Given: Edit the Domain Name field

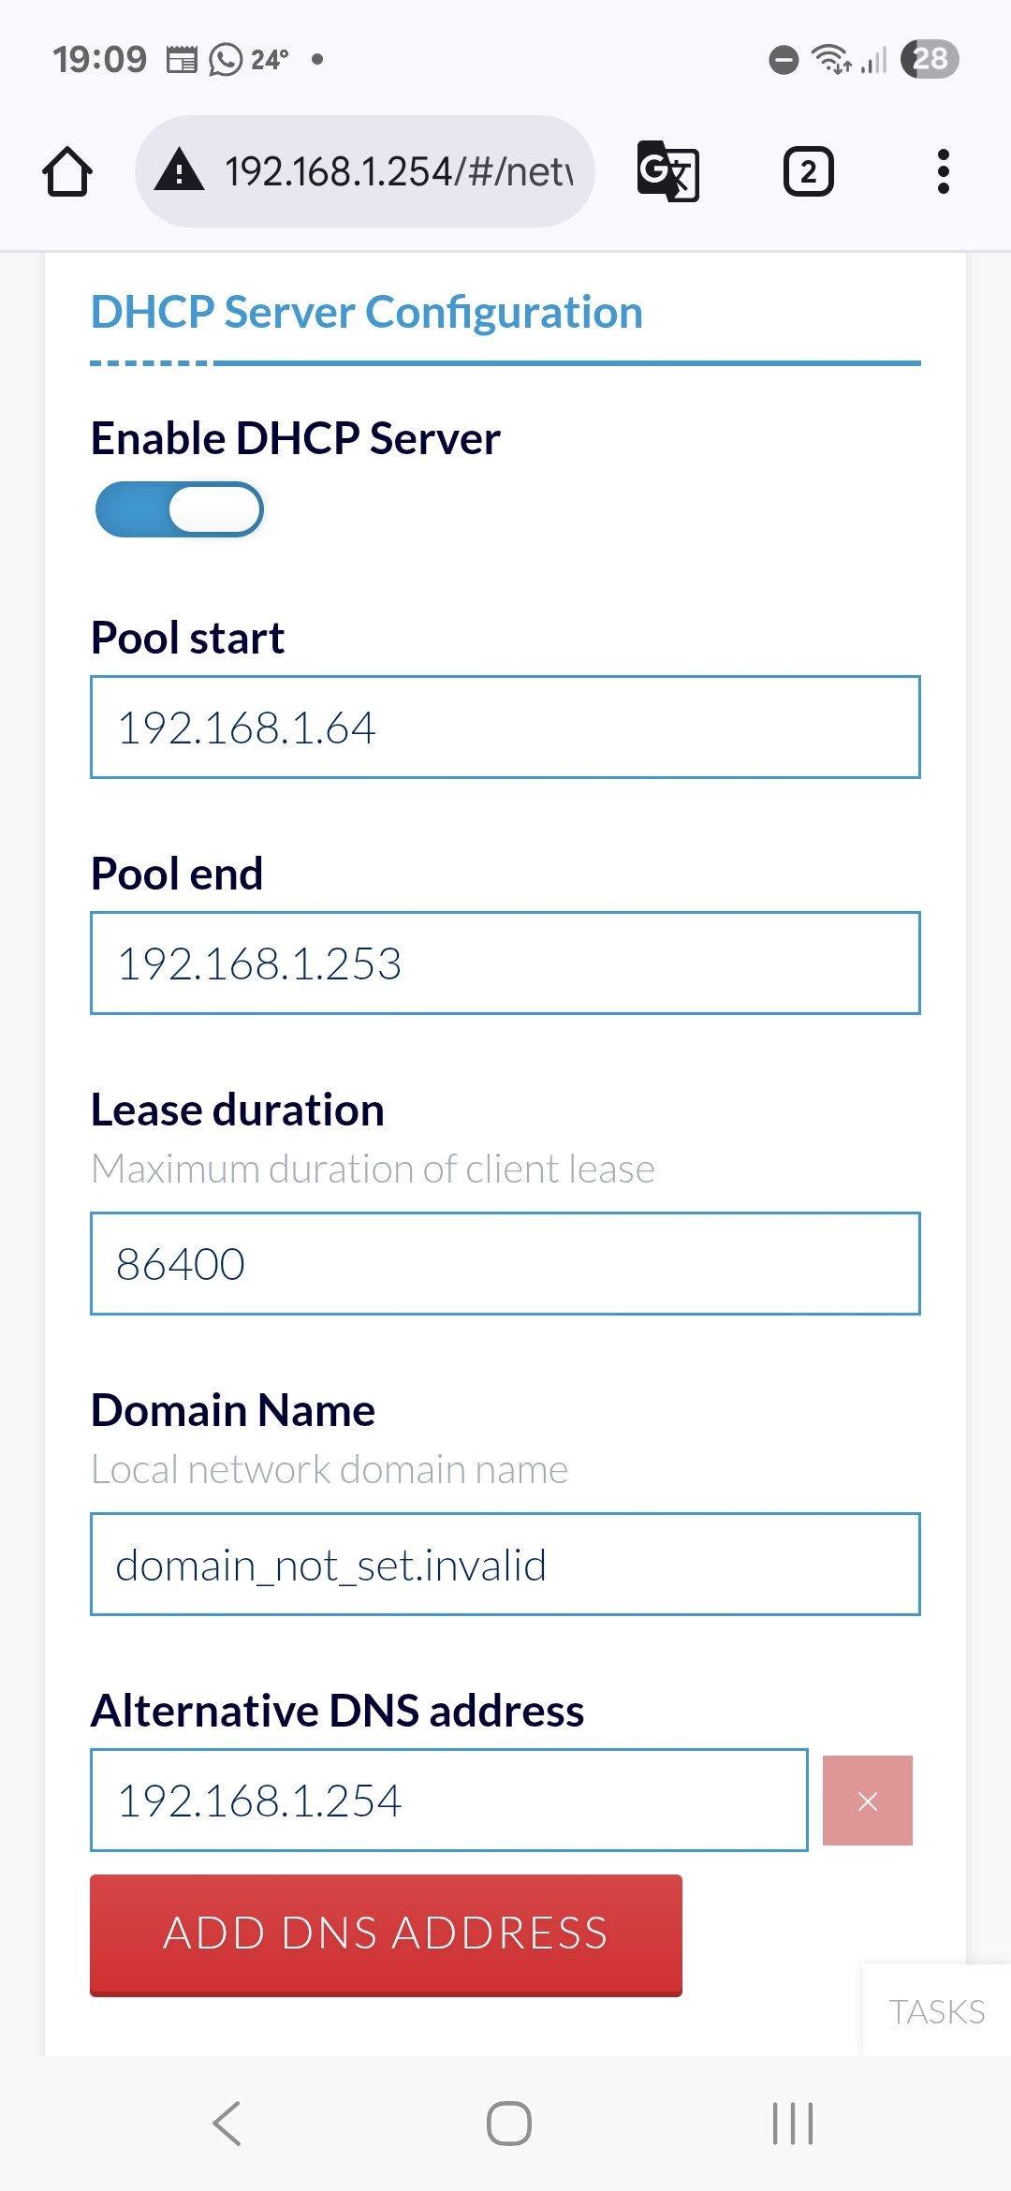Looking at the screenshot, I should point(505,1565).
